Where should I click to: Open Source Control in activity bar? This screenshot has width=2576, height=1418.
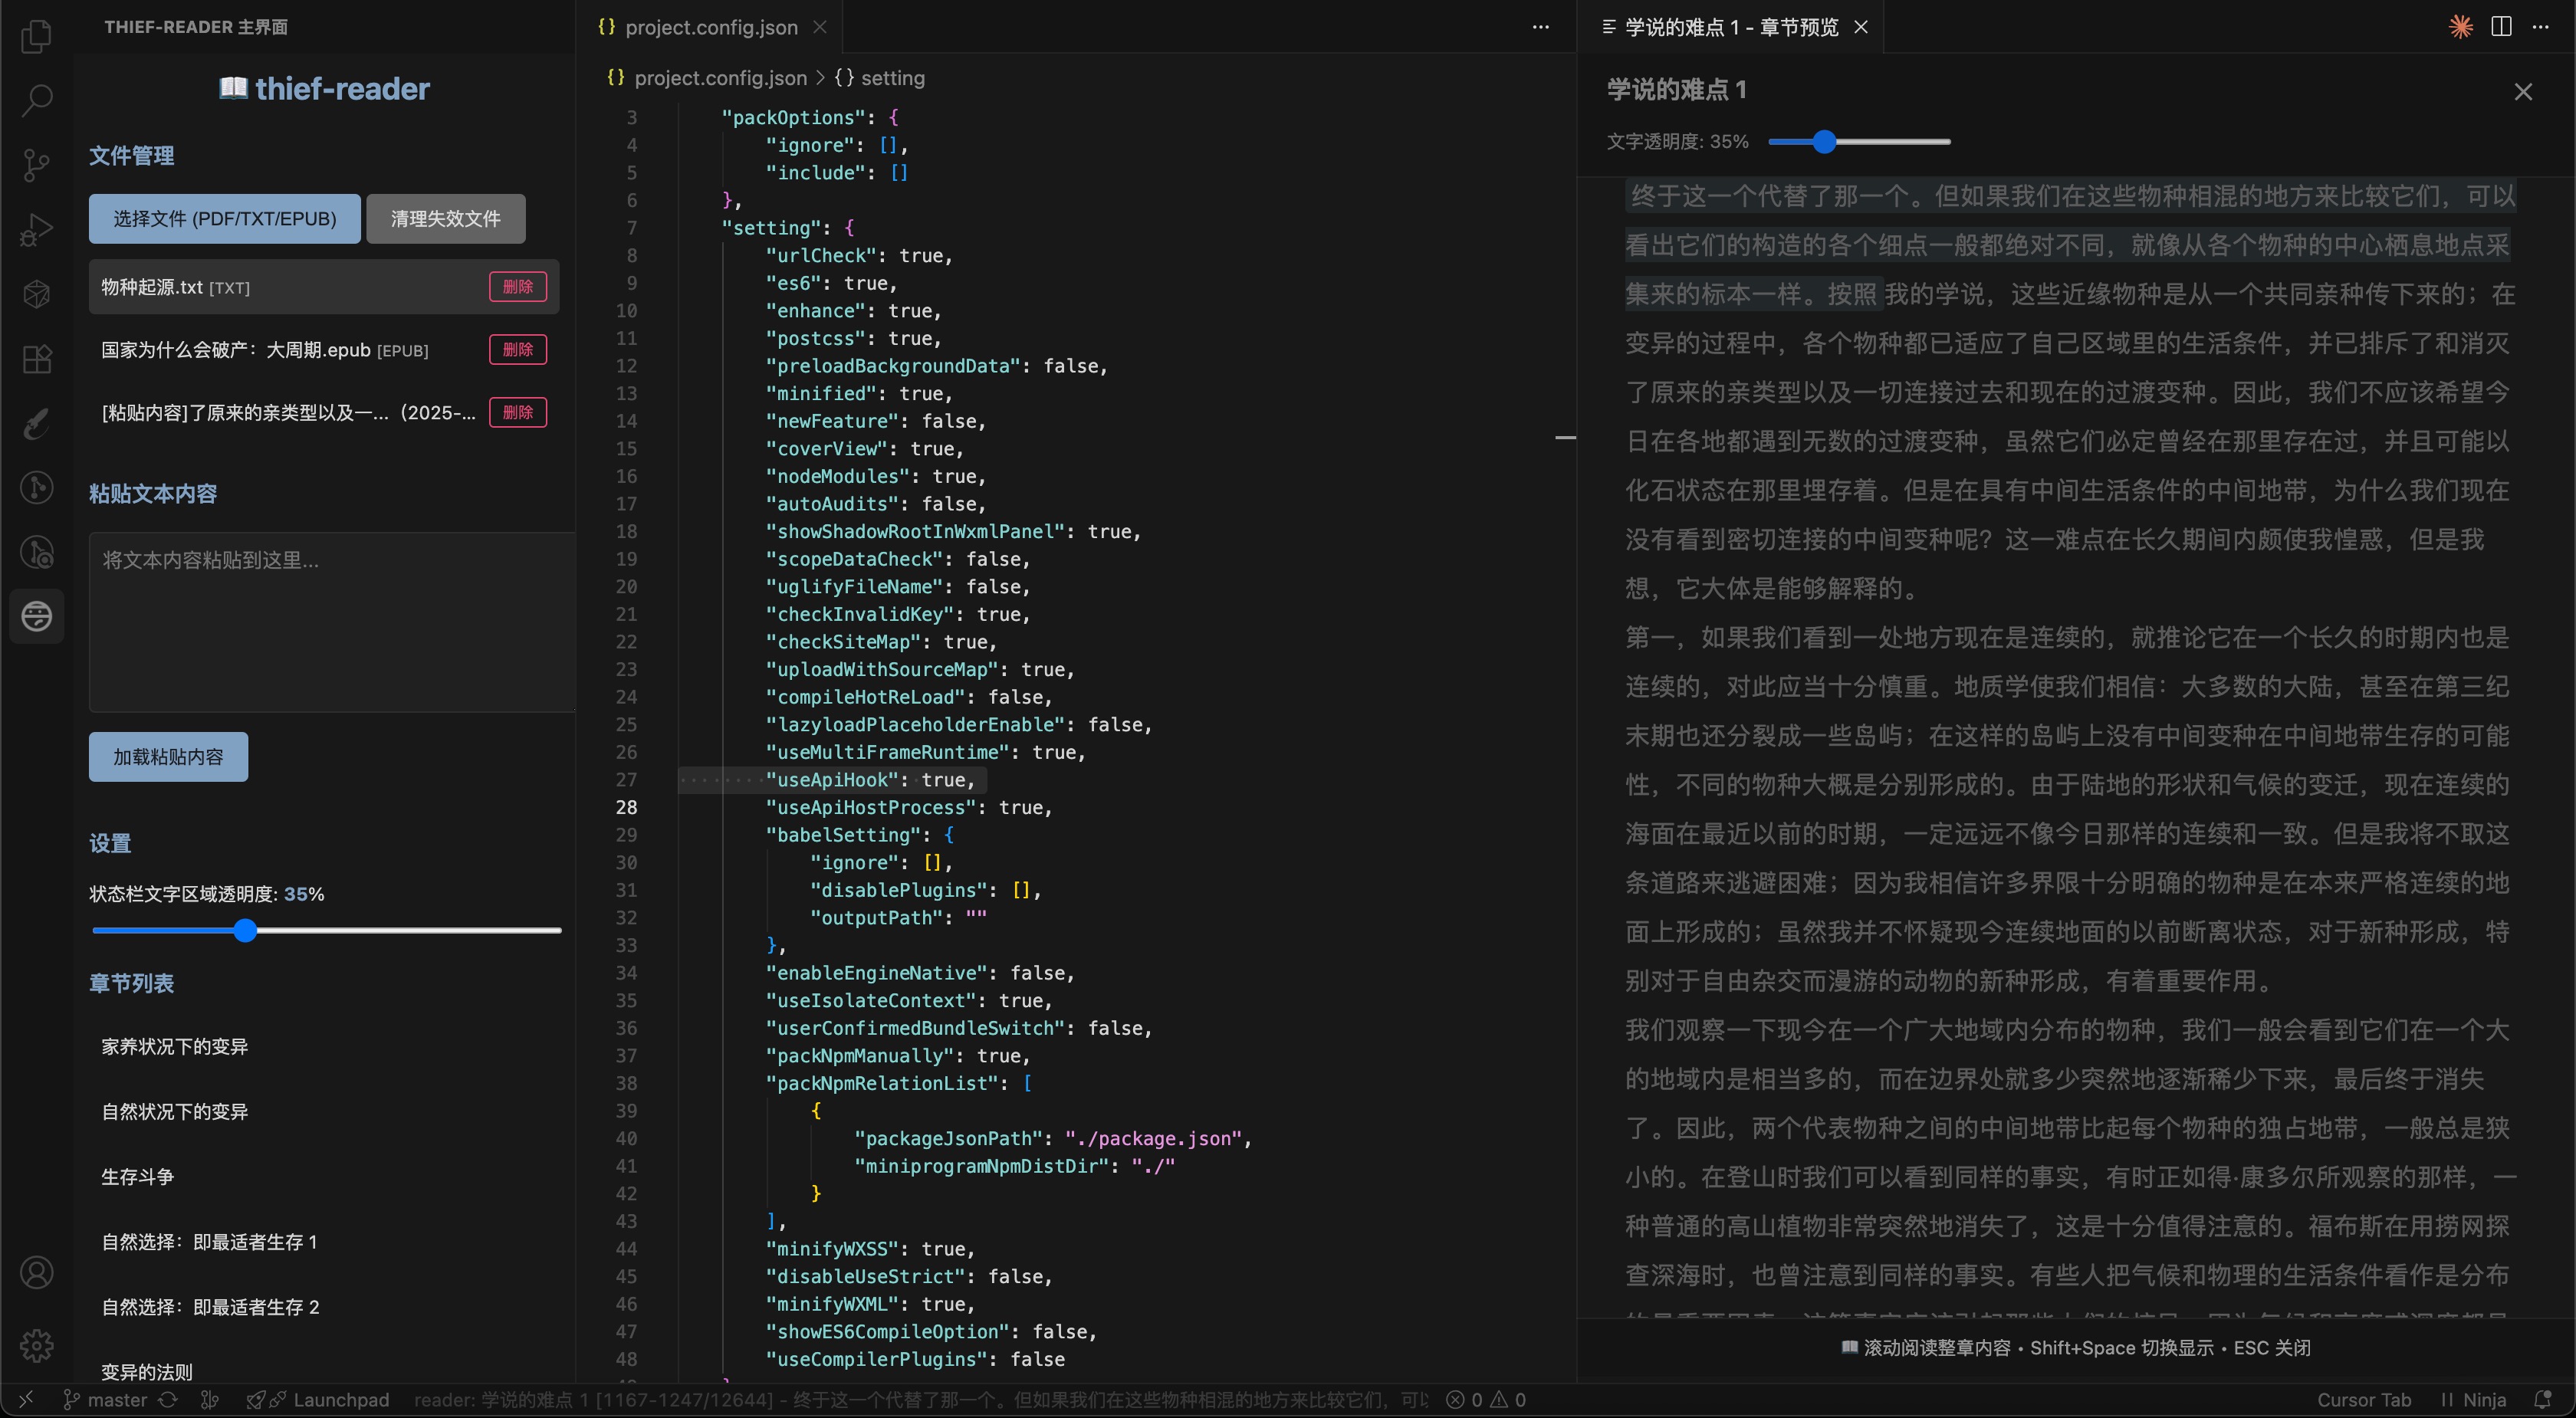(x=37, y=165)
